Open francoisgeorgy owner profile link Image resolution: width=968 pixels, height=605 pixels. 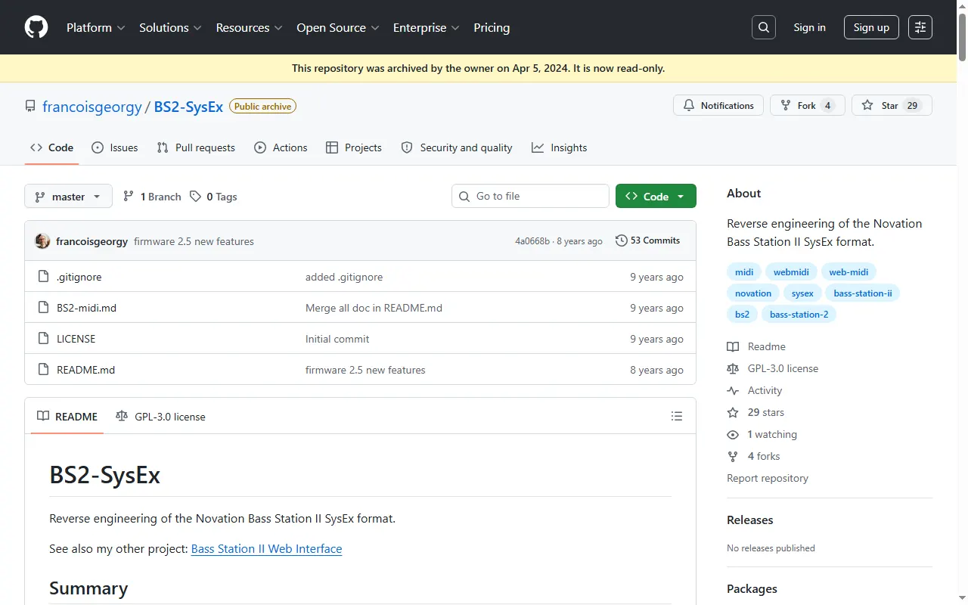tap(92, 107)
